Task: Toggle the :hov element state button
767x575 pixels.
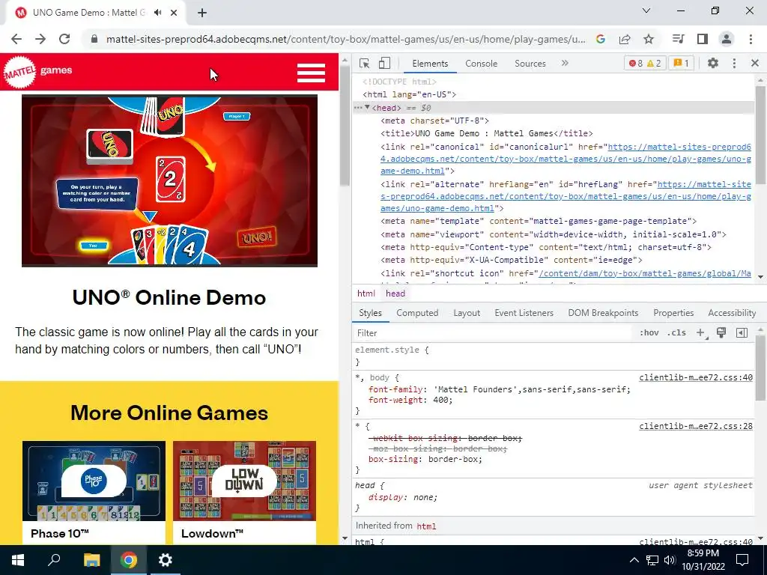Action: click(649, 333)
